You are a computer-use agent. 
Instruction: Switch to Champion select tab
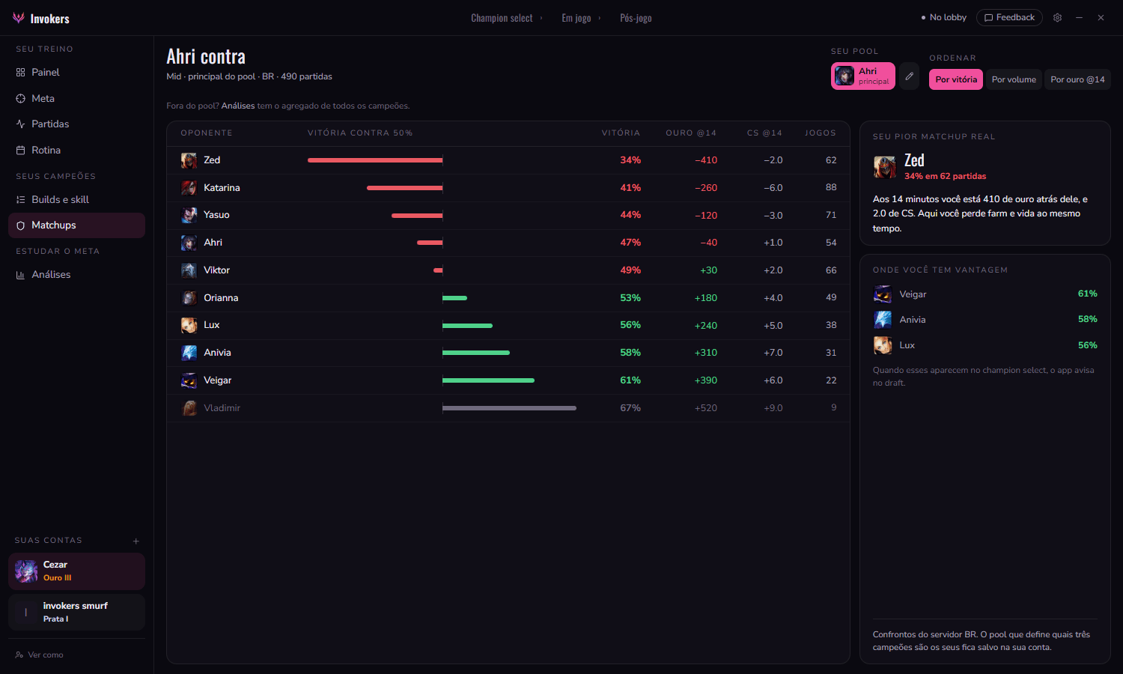coord(502,18)
